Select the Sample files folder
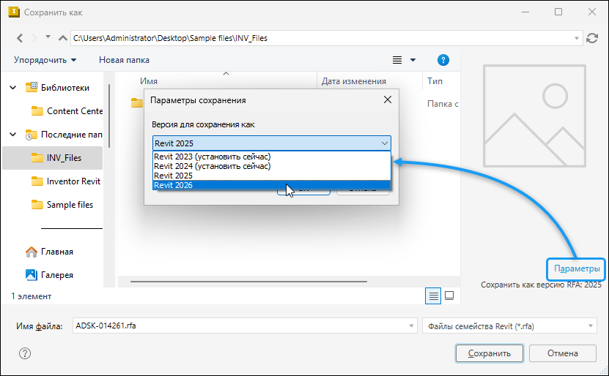 click(62, 205)
